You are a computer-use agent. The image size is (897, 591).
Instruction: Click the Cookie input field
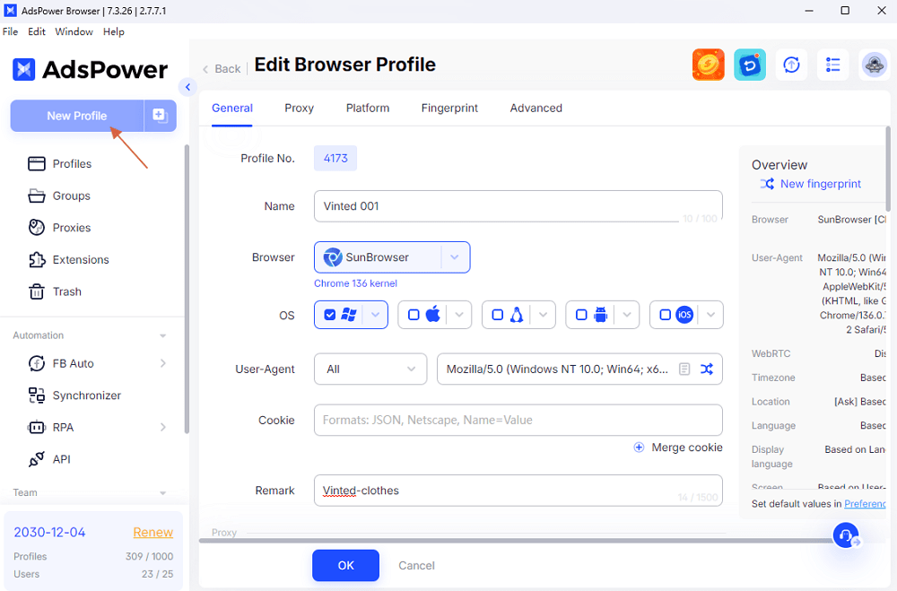pos(518,420)
